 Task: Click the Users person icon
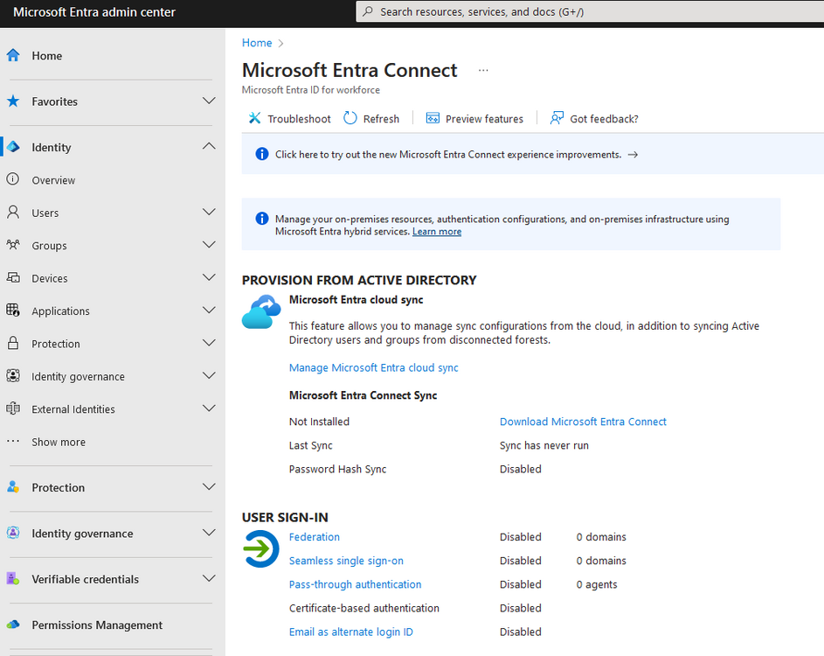tap(12, 212)
